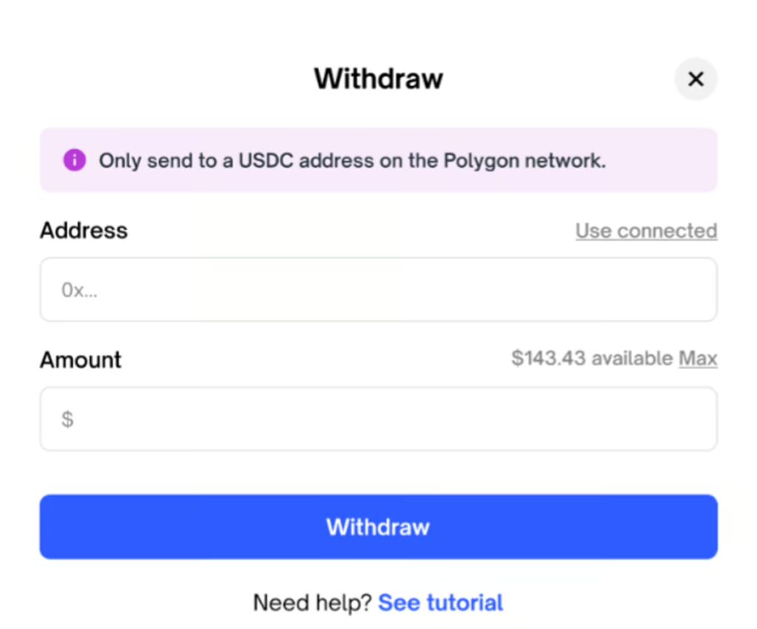
Task: Click the Use connected link
Action: pyautogui.click(x=646, y=231)
